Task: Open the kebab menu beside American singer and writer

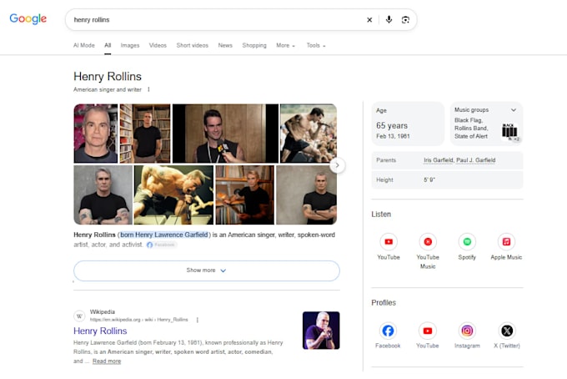Action: tap(148, 89)
